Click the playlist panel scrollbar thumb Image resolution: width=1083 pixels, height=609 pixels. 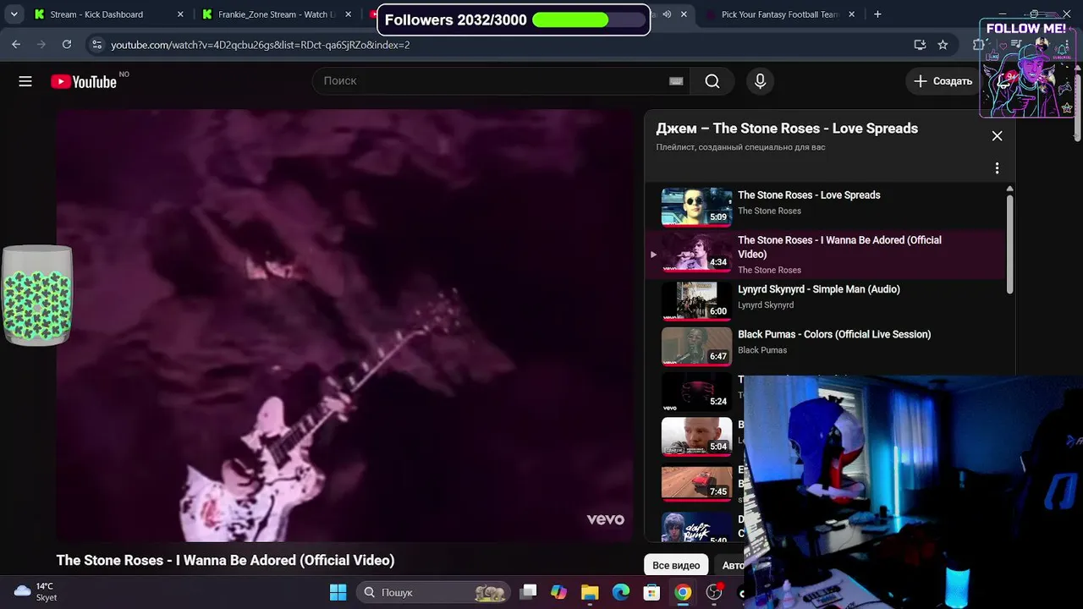pyautogui.click(x=1009, y=245)
